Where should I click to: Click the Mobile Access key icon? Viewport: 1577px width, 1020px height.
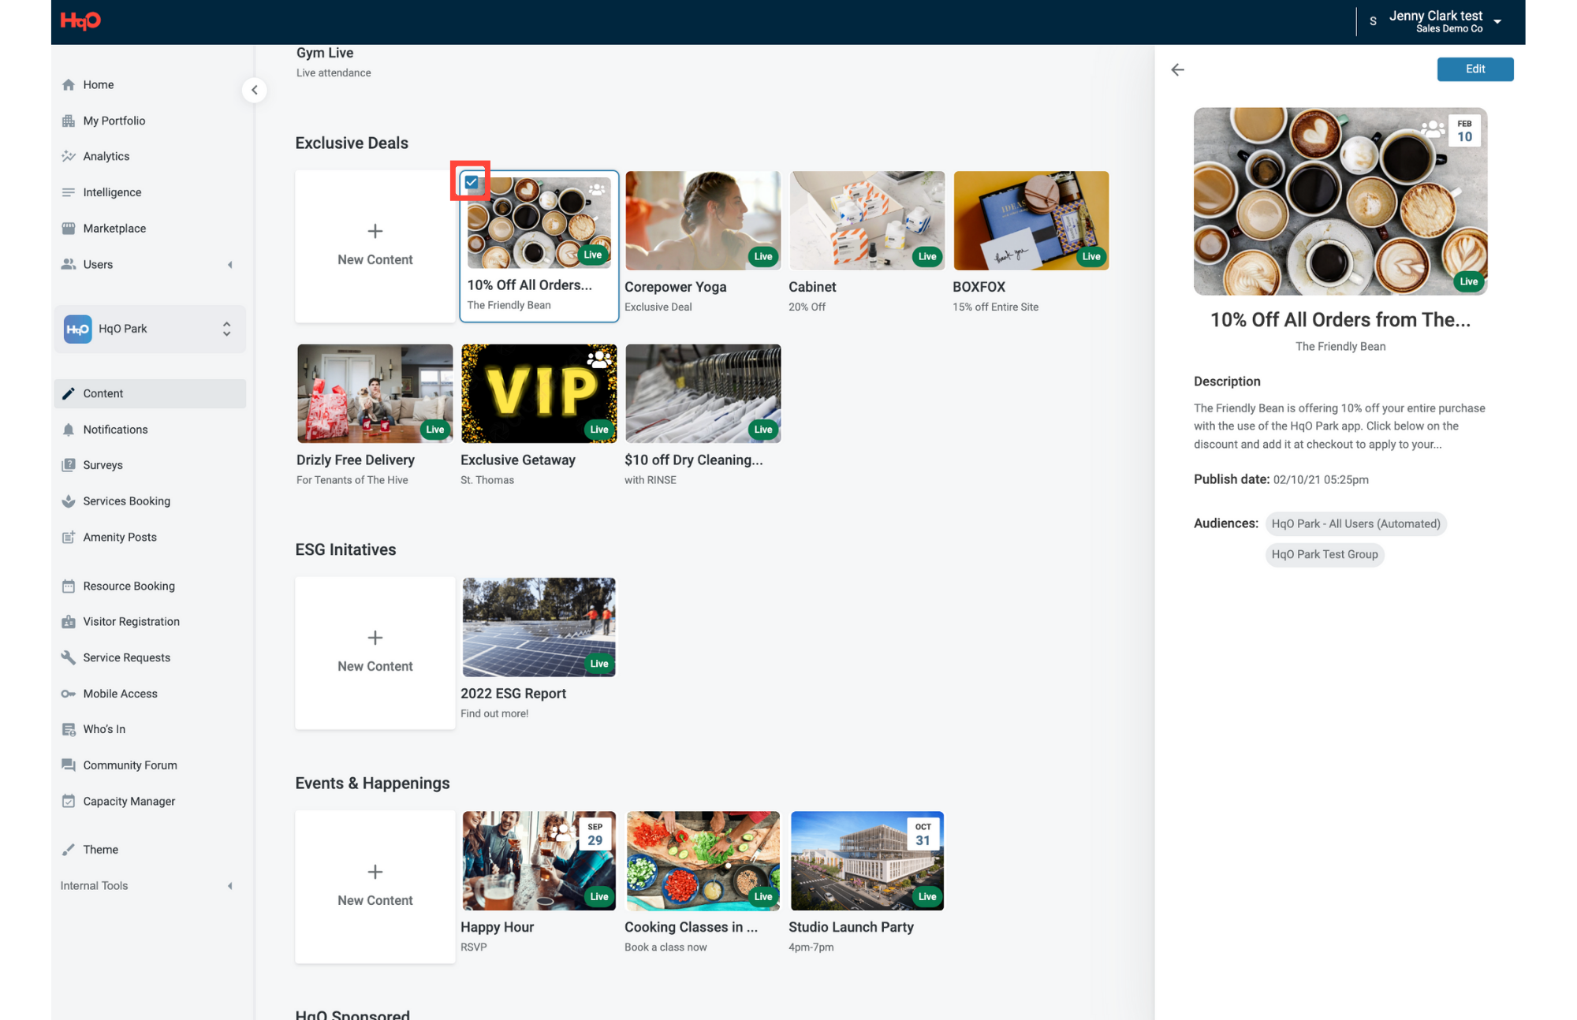pos(69,694)
